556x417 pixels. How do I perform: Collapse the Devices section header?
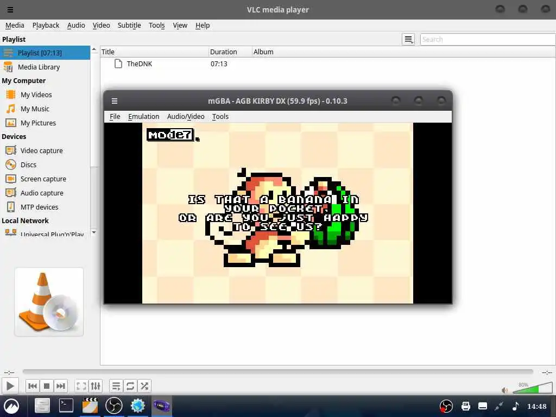(14, 136)
